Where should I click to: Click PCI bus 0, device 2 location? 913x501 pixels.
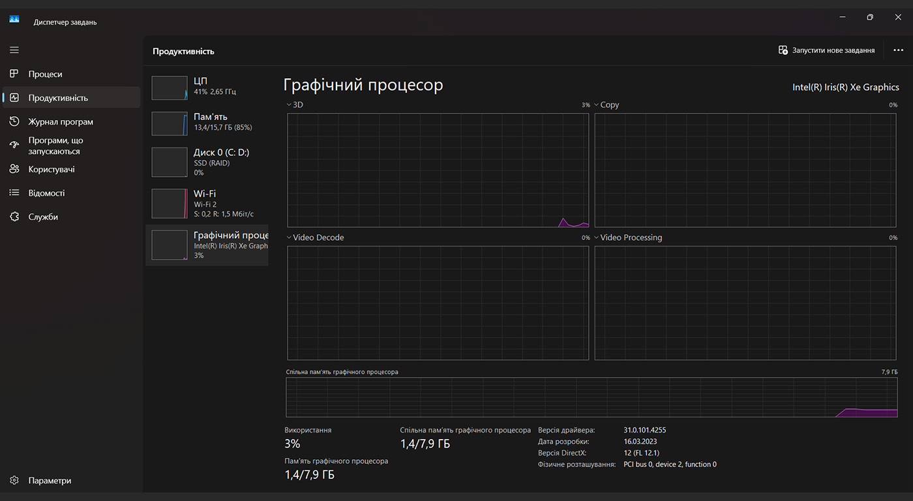tap(670, 464)
